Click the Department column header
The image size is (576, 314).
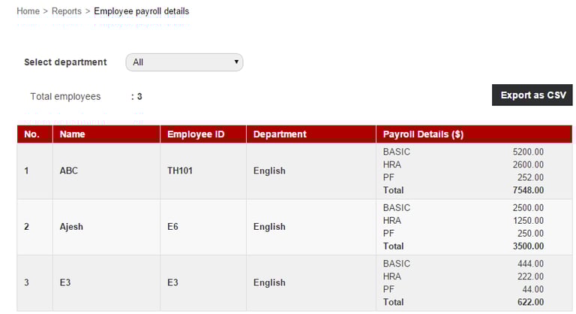tap(280, 134)
